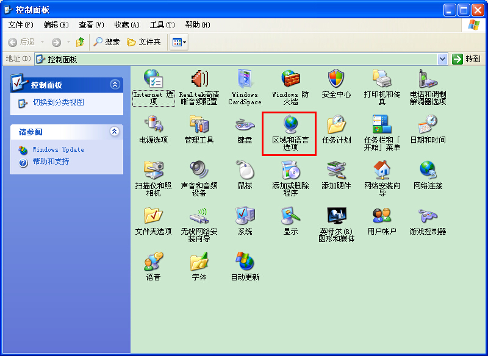
Task: Open 任务栏和「开始」菜单 icon
Action: [x=382, y=124]
